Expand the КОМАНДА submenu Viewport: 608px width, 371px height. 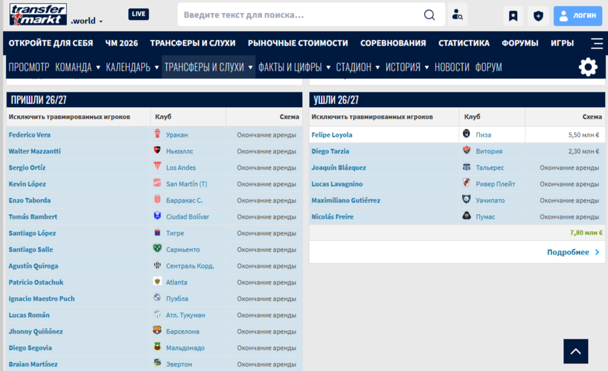click(98, 67)
